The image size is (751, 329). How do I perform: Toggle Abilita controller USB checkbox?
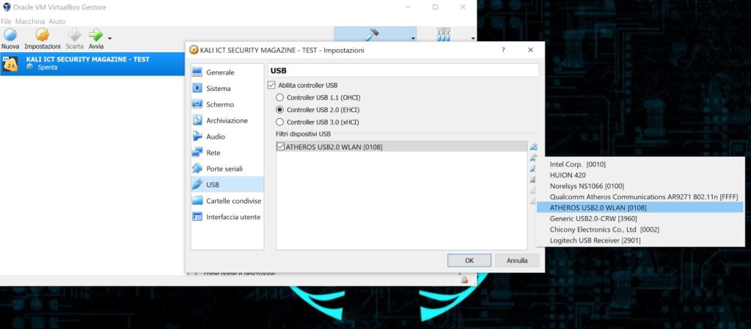pyautogui.click(x=271, y=85)
